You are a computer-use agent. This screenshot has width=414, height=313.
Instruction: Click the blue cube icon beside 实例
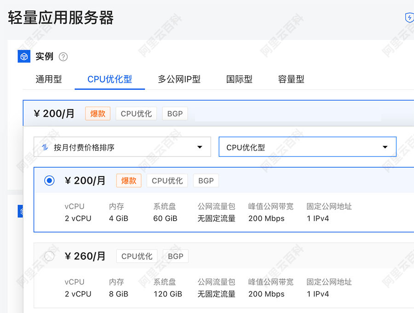[x=24, y=56]
